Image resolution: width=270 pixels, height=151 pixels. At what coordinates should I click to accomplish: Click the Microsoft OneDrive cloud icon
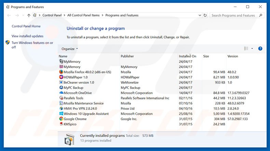click(x=61, y=93)
